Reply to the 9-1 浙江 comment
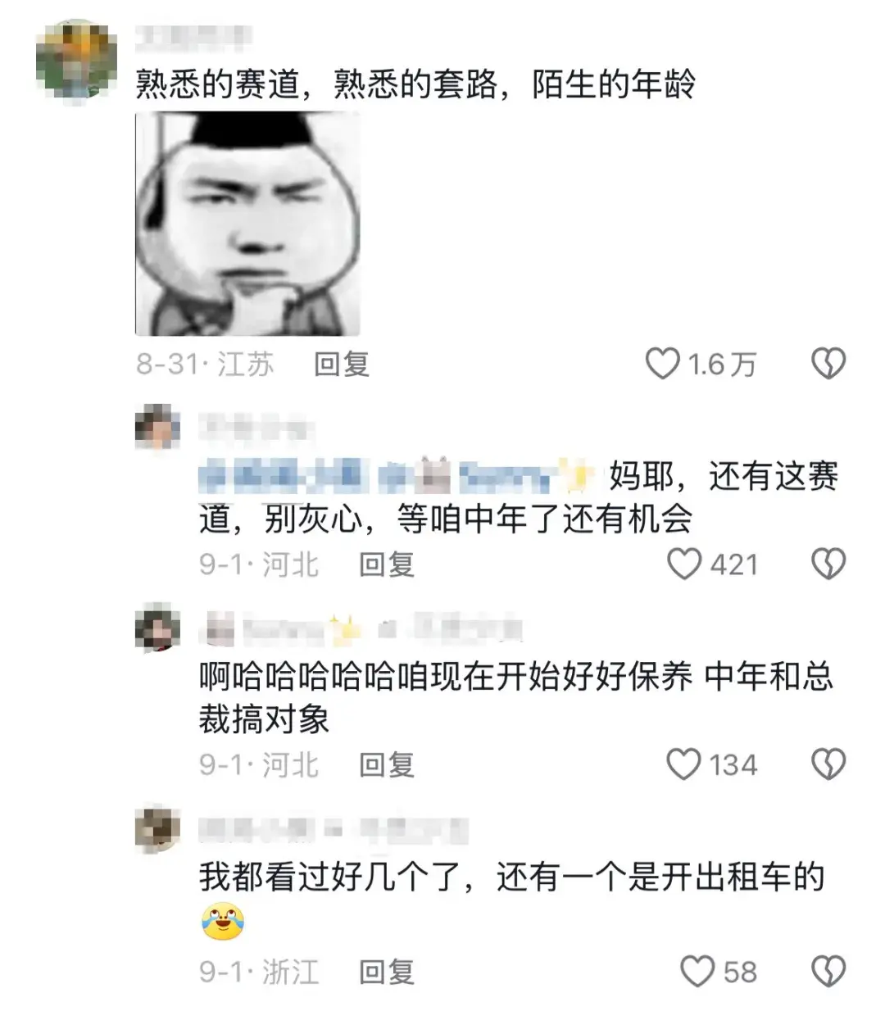 click(x=387, y=972)
